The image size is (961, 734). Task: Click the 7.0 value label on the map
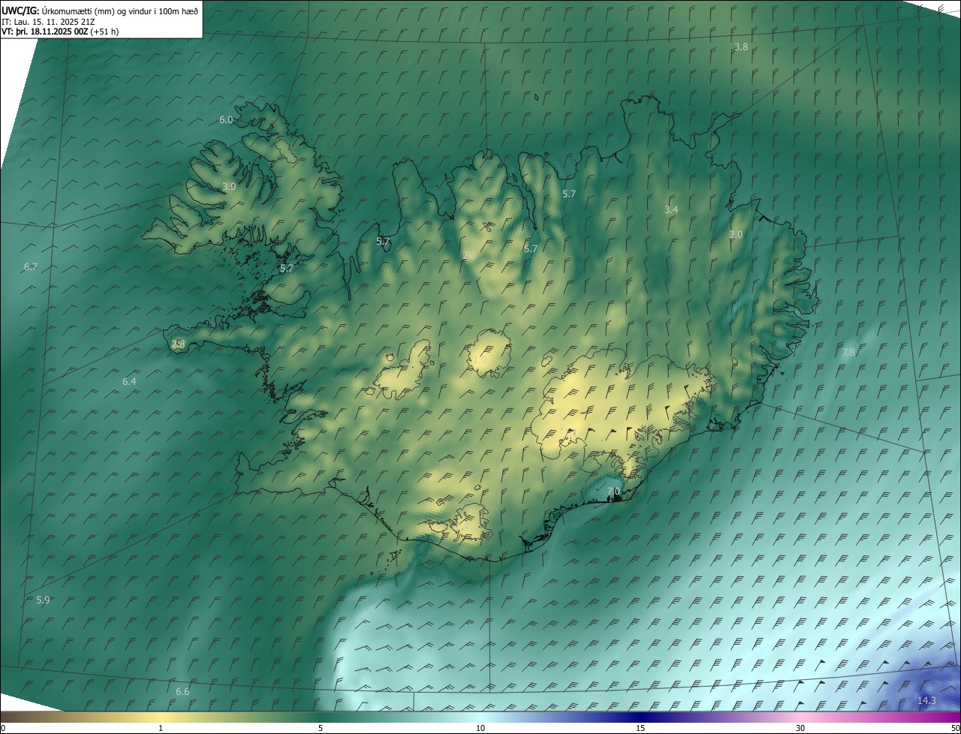pyautogui.click(x=613, y=491)
